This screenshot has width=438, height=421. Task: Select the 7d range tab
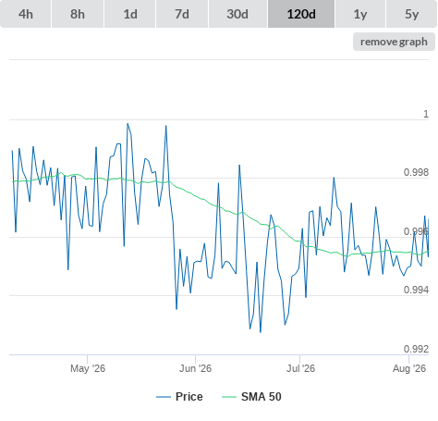point(182,14)
